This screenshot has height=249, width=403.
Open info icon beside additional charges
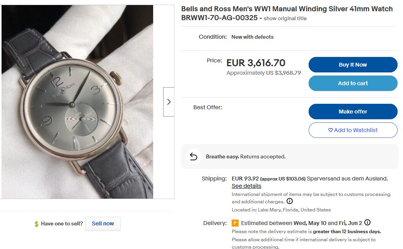click(x=289, y=201)
